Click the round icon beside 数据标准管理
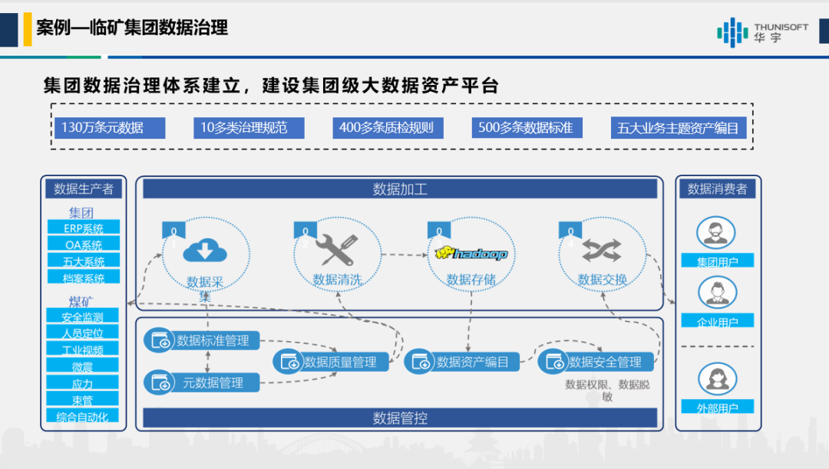This screenshot has width=829, height=469. pos(160,340)
